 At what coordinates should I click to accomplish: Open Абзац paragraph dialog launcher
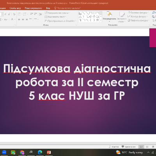[76, 25]
